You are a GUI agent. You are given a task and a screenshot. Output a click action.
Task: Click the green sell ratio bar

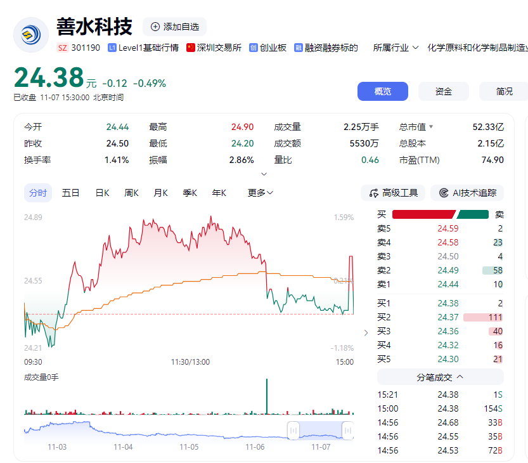coord(473,214)
